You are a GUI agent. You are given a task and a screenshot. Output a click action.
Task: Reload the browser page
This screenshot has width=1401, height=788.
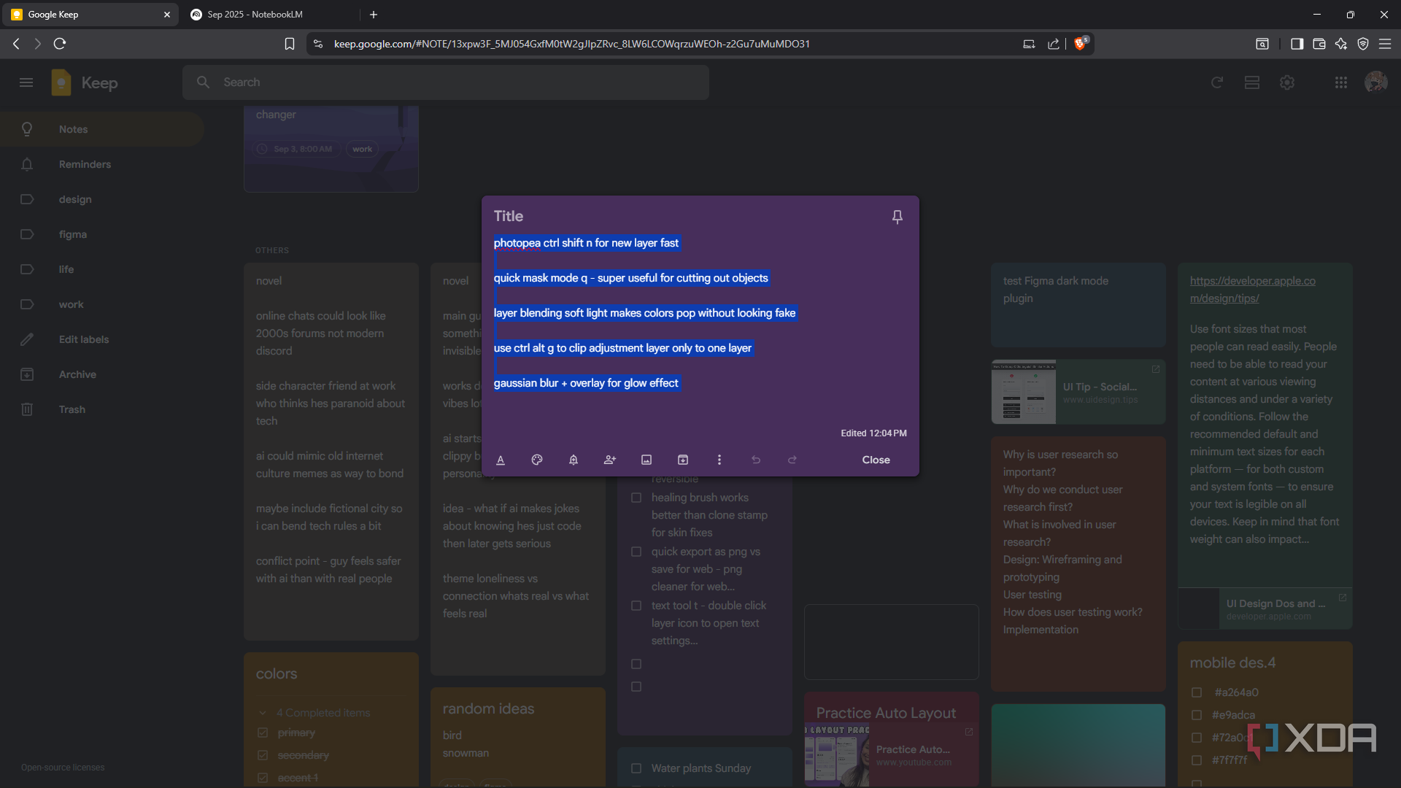[x=60, y=44]
